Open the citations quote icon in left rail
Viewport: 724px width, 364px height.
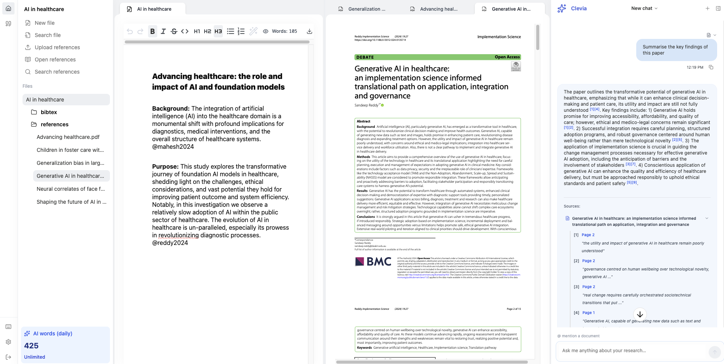click(8, 24)
